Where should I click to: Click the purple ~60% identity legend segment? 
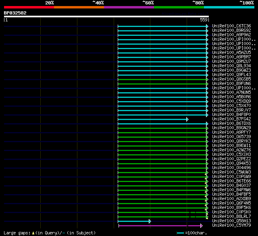(x=129, y=7)
